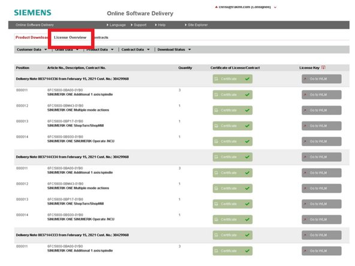The width and height of the screenshot is (355, 266).
Task: Expand the Contract Data filter dropdown
Action: pyautogui.click(x=136, y=50)
